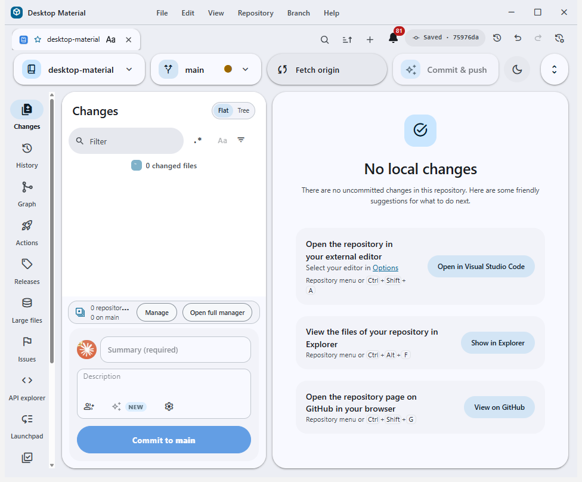The width and height of the screenshot is (582, 482).
Task: Open the History sidebar view
Action: pos(27,156)
